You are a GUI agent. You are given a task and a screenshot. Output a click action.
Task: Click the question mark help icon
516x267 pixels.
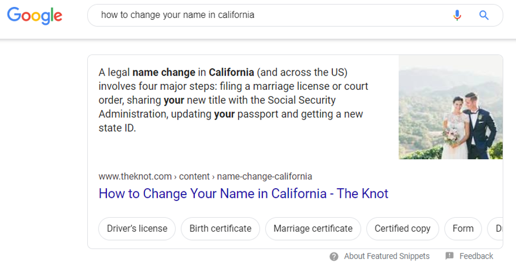click(x=334, y=256)
